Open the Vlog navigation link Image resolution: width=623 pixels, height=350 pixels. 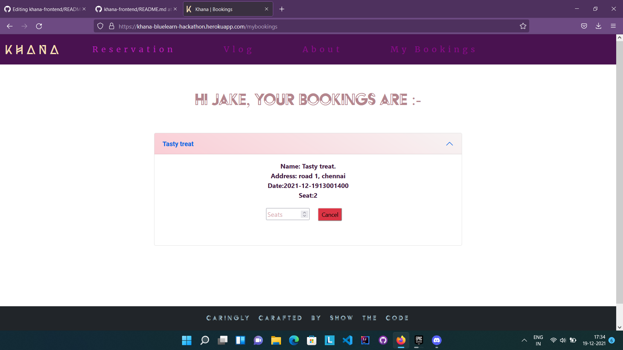[238, 50]
